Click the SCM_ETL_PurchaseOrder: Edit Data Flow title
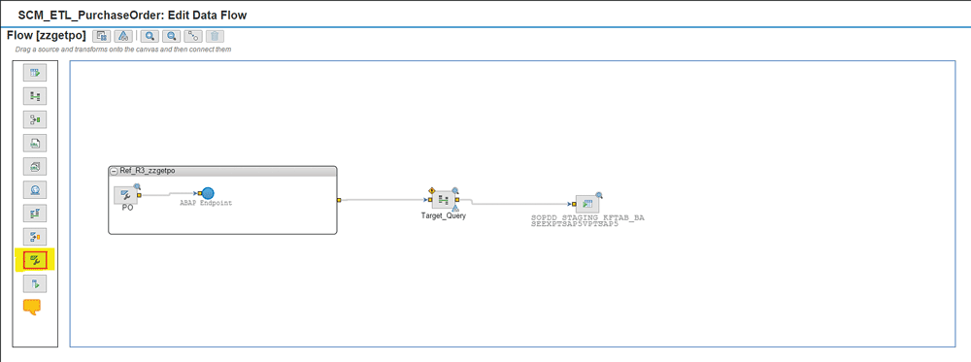This screenshot has height=362, width=971. click(x=132, y=16)
